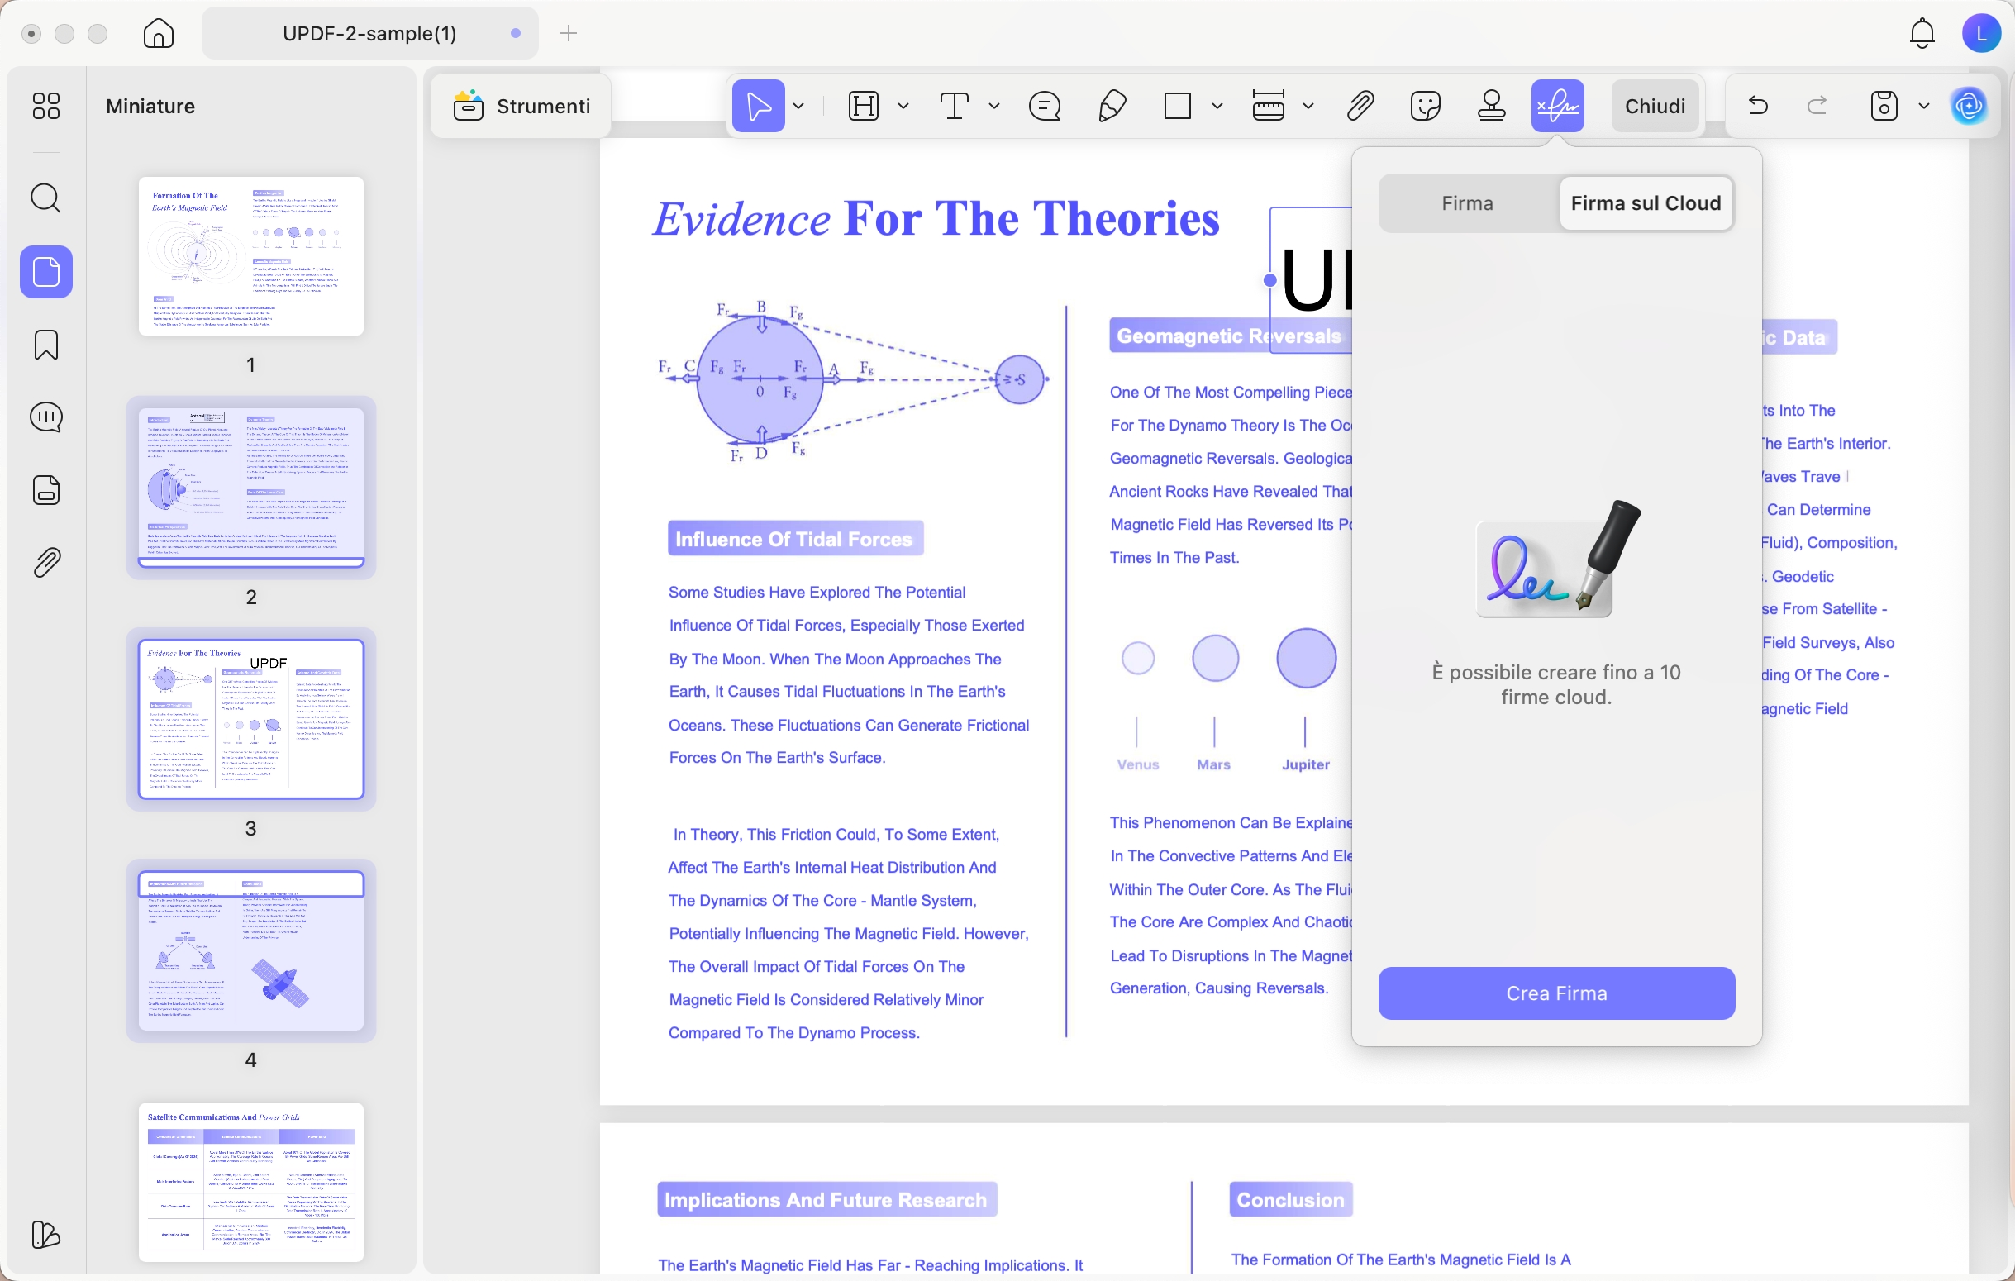Select the pencil drawing tool
Viewport: 2015px width, 1281px height.
[x=1112, y=107]
